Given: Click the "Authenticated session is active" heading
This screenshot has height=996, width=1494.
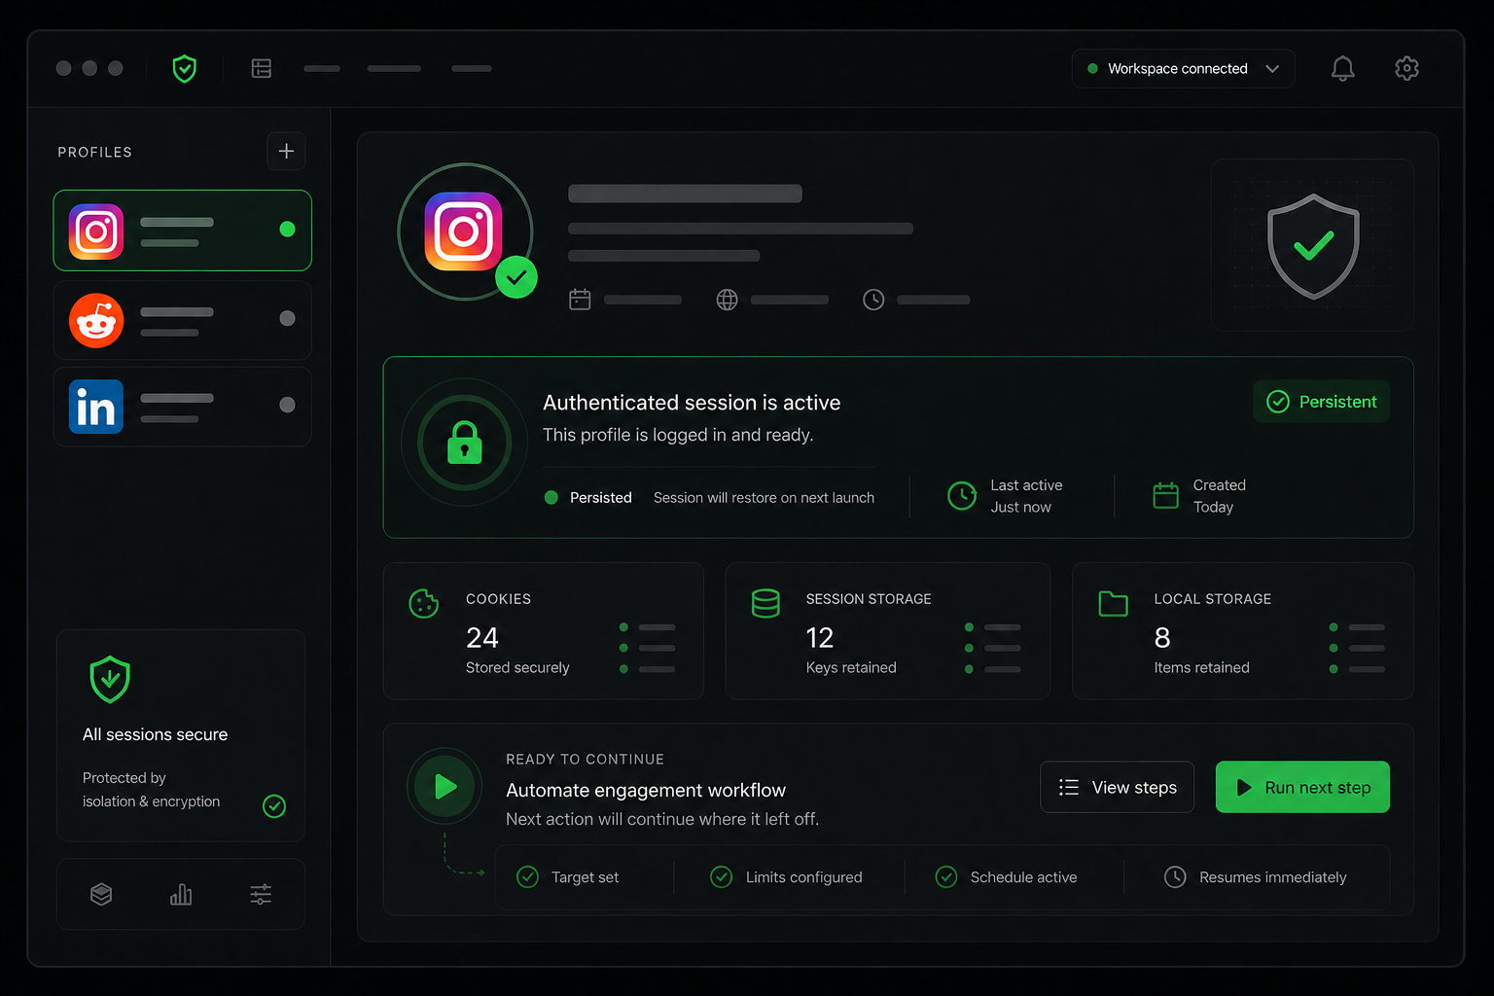Looking at the screenshot, I should (x=692, y=403).
